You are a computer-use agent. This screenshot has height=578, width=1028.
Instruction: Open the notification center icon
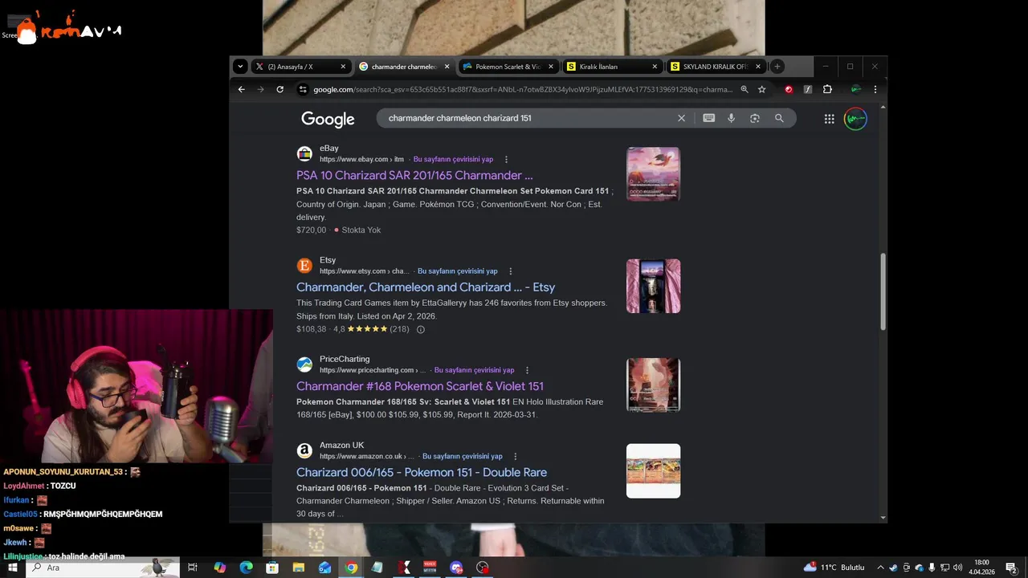[1012, 568]
